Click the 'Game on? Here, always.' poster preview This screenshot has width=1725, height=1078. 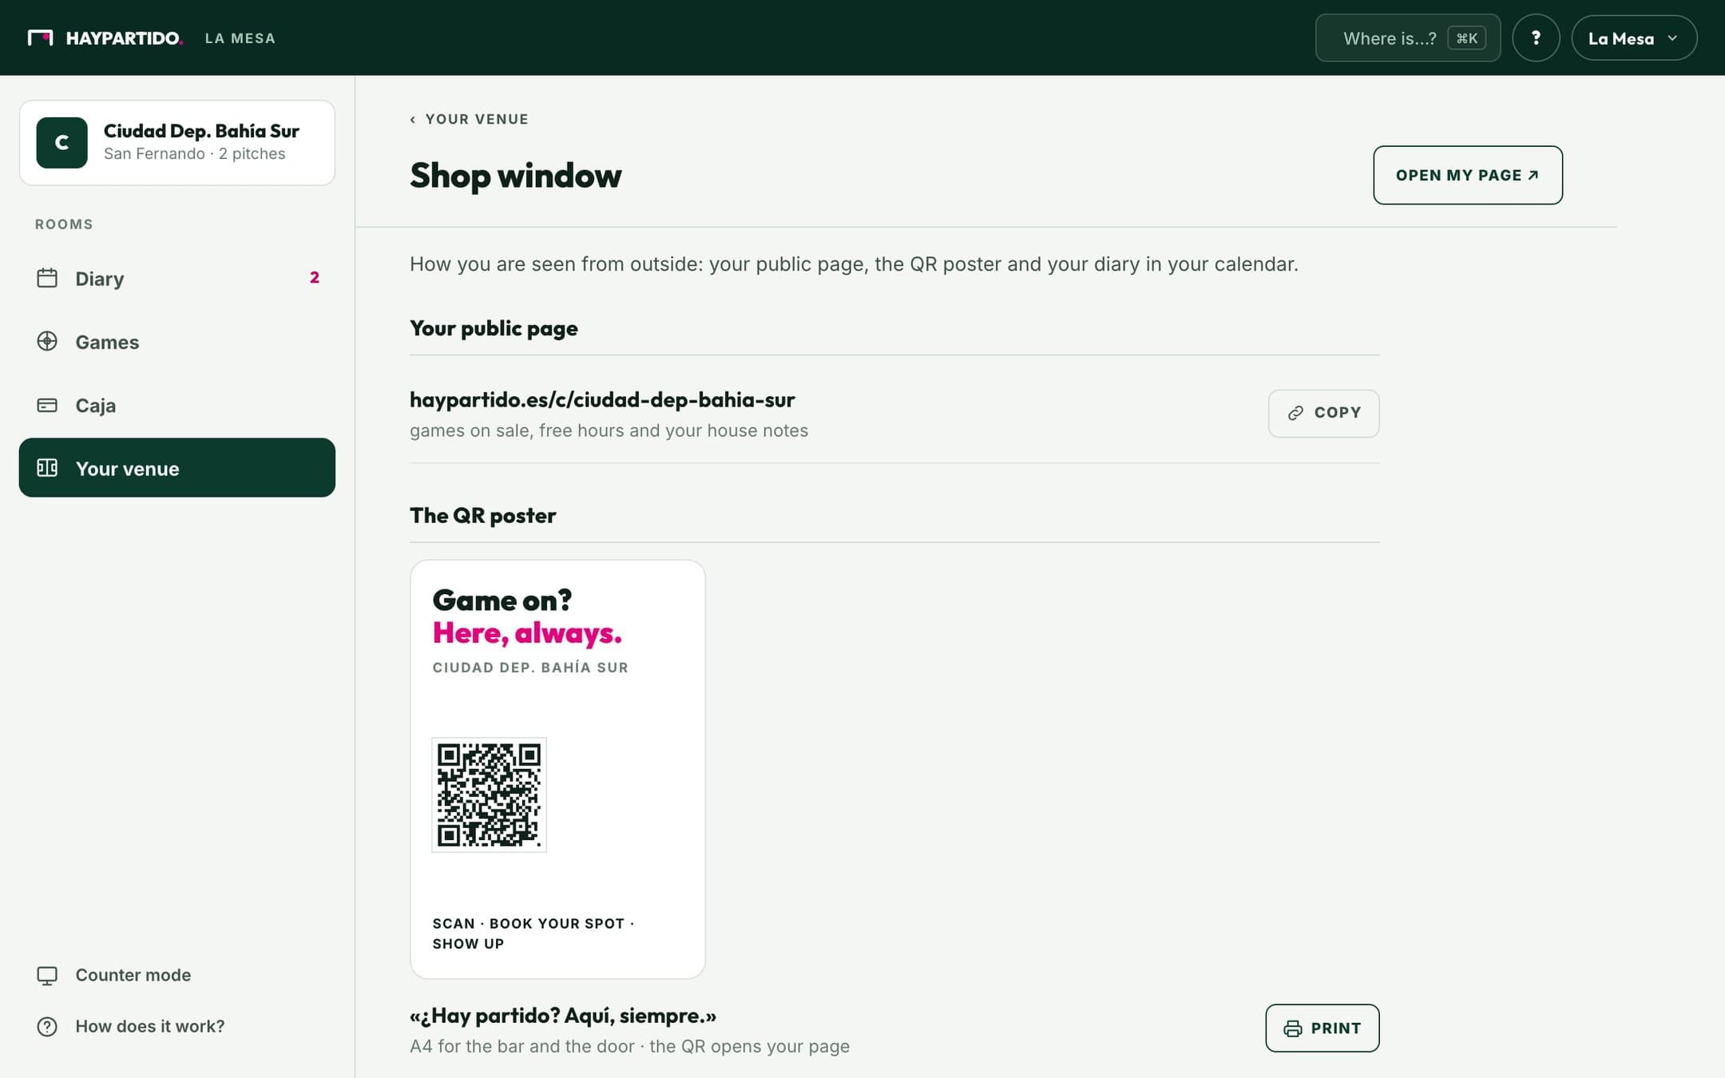(x=557, y=769)
